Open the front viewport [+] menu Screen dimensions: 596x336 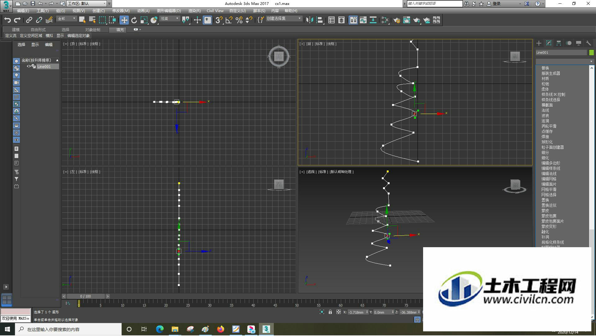pos(302,44)
